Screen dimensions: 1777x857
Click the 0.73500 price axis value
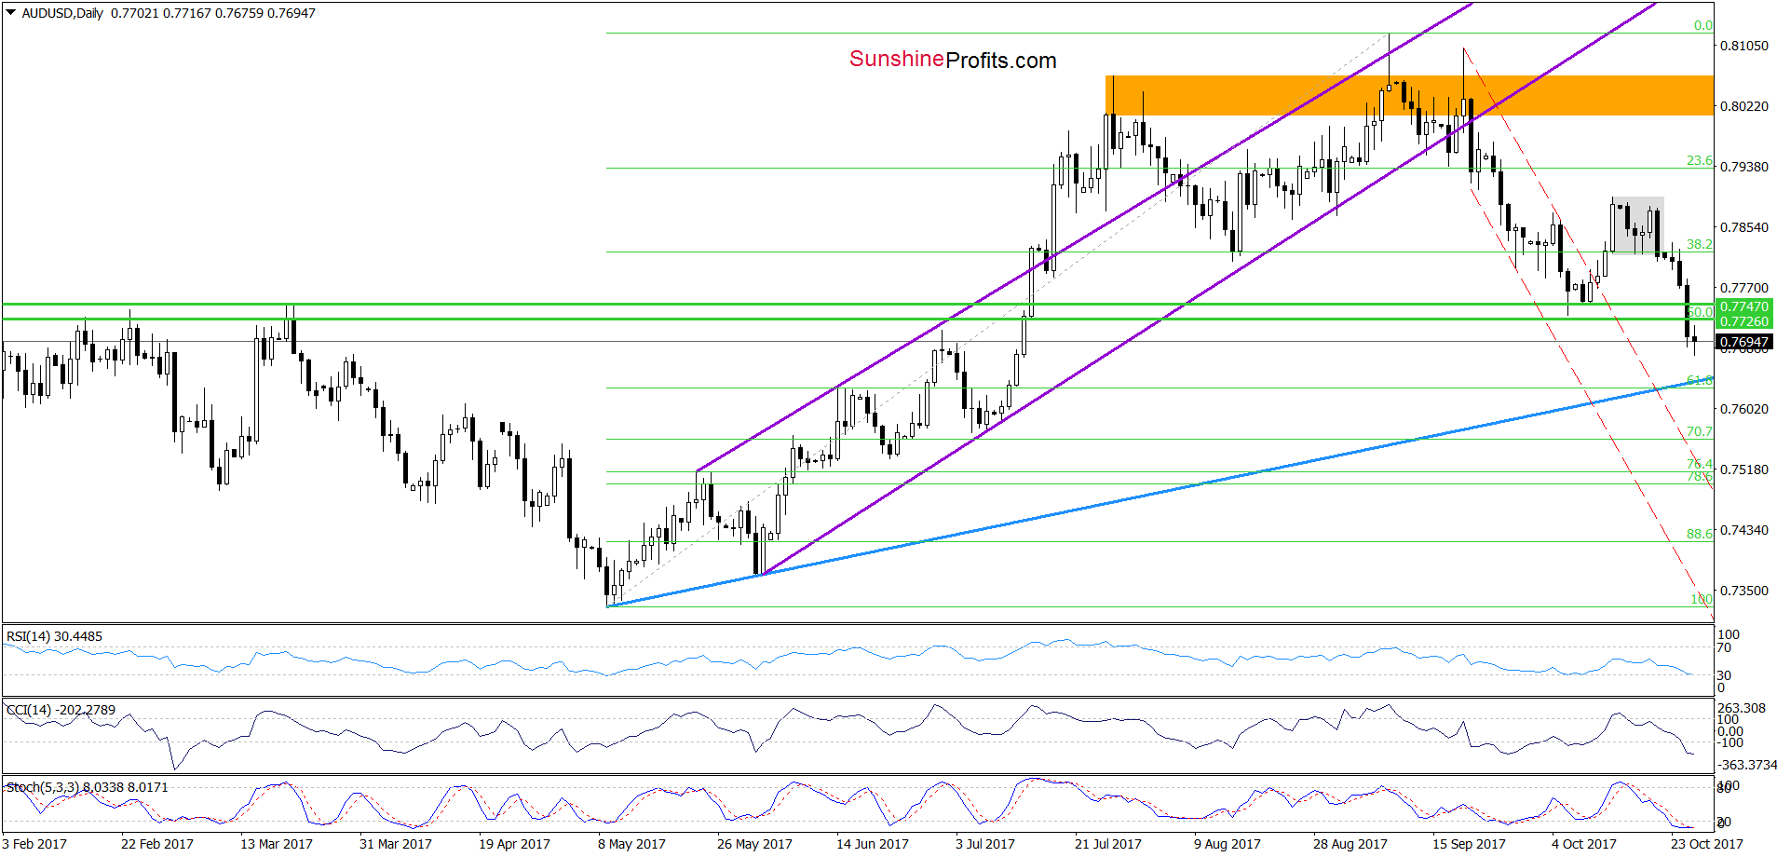tap(1743, 591)
